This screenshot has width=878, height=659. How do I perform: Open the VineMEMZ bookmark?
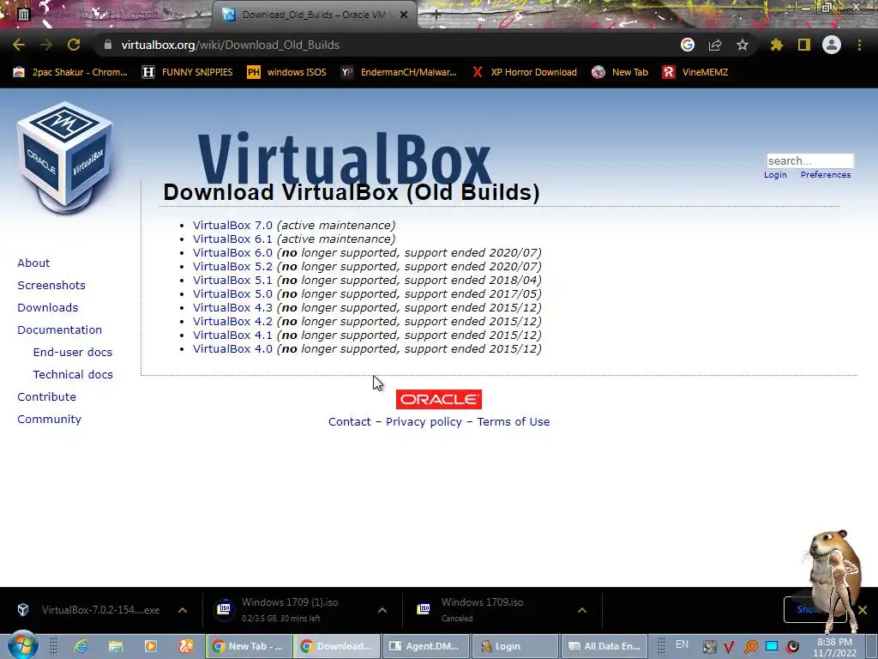(695, 72)
